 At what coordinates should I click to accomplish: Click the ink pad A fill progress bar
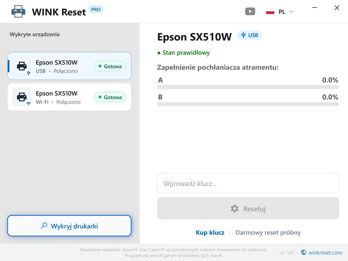(x=248, y=87)
